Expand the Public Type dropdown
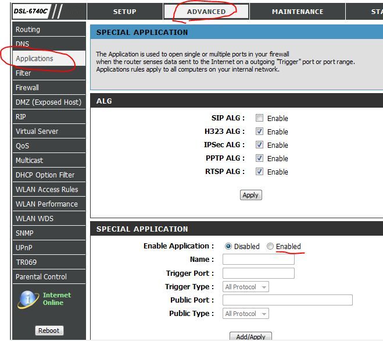The height and width of the screenshot is (341, 383). [x=246, y=314]
